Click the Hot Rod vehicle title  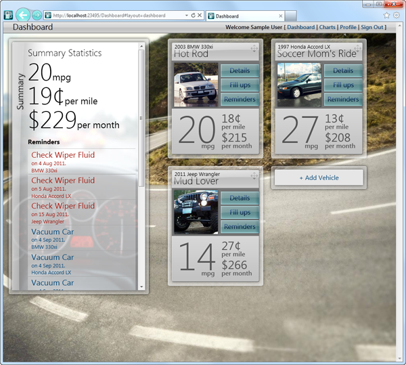coord(191,54)
